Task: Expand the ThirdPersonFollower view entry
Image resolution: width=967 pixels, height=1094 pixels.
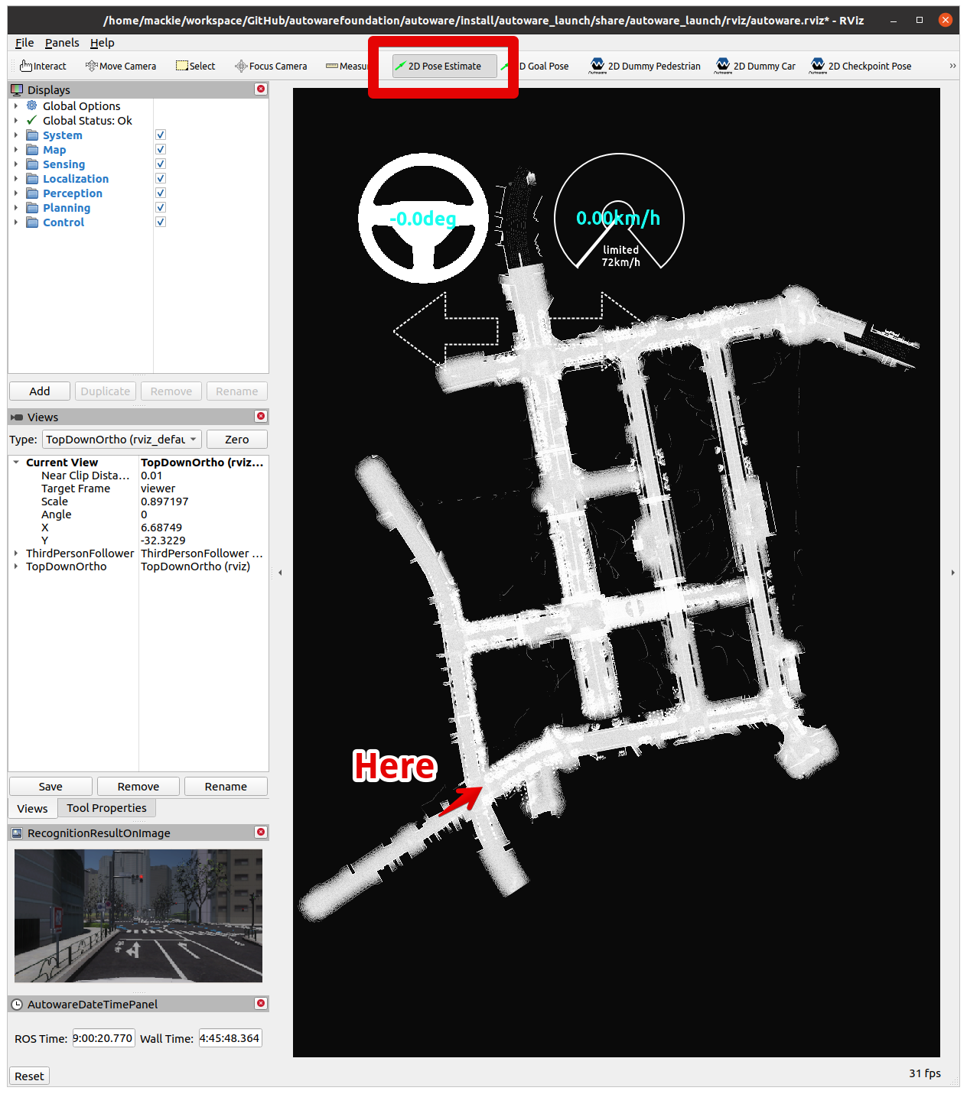Action: click(x=16, y=553)
